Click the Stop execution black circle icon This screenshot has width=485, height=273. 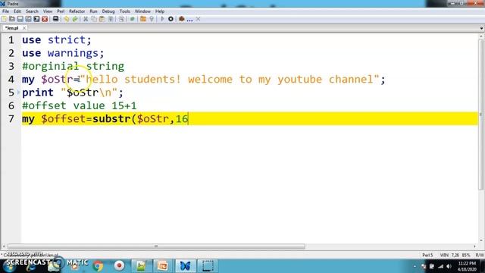click(x=171, y=19)
